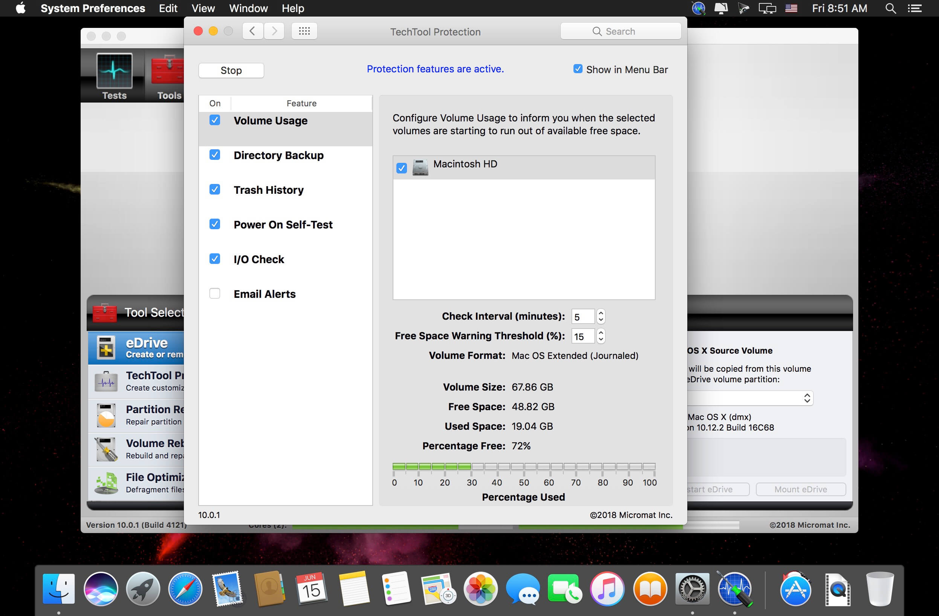Click the File Optimize tool icon
This screenshot has height=616, width=939.
[106, 481]
